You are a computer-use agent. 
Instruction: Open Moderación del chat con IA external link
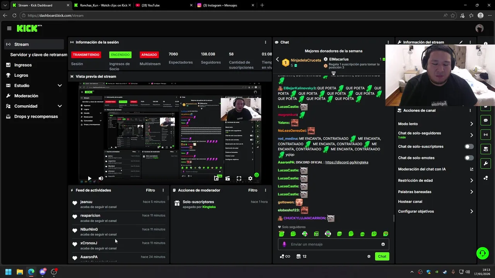pos(471,169)
